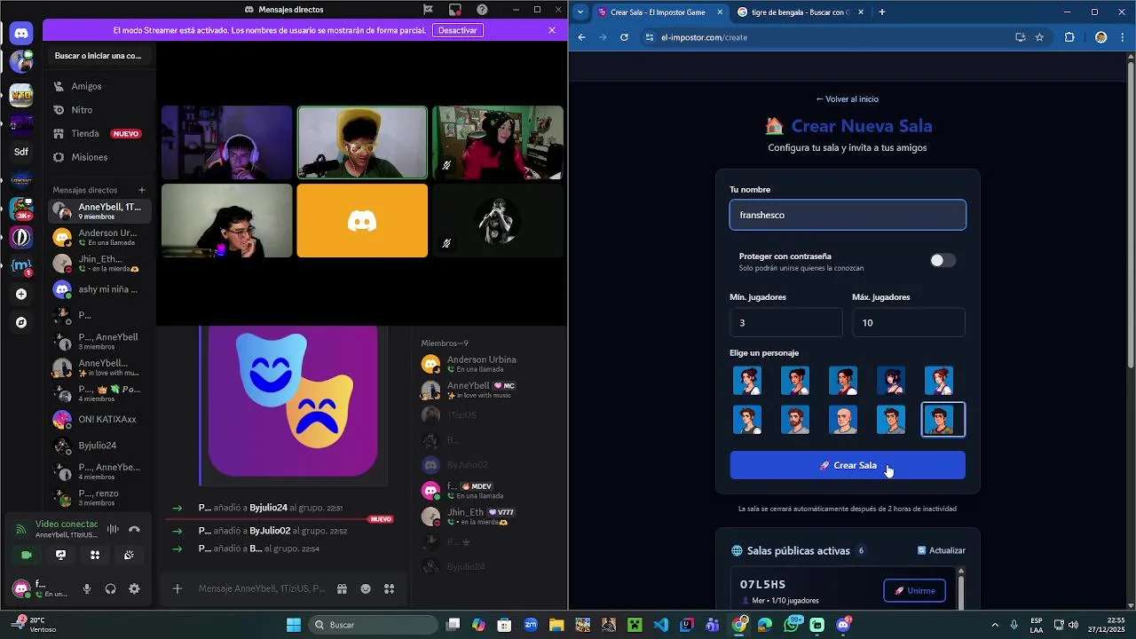Attach a file using chat plus button

(177, 588)
